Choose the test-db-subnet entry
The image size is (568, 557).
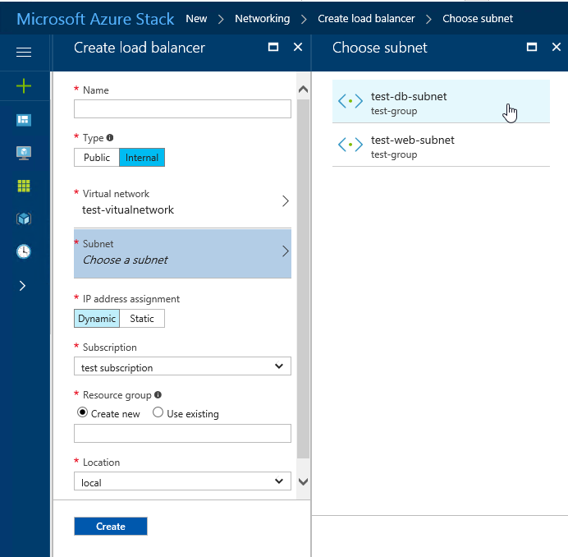pyautogui.click(x=441, y=102)
